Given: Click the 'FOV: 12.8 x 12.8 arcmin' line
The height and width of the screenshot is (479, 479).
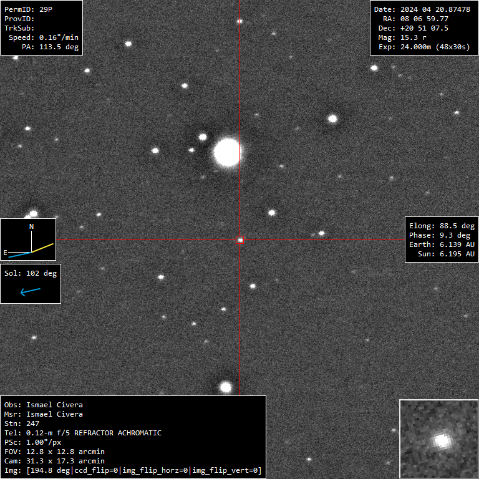Looking at the screenshot, I should point(54,452).
